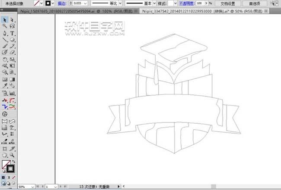Set paint mode to None
Screen dimensions: 281x190
pos(14,178)
